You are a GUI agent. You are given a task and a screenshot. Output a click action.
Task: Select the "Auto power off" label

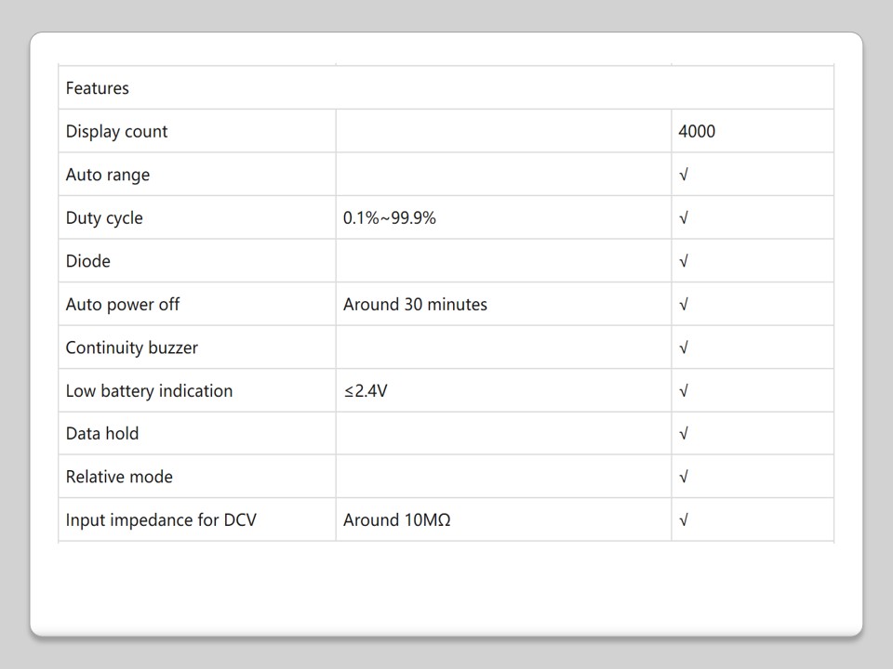pyautogui.click(x=123, y=304)
